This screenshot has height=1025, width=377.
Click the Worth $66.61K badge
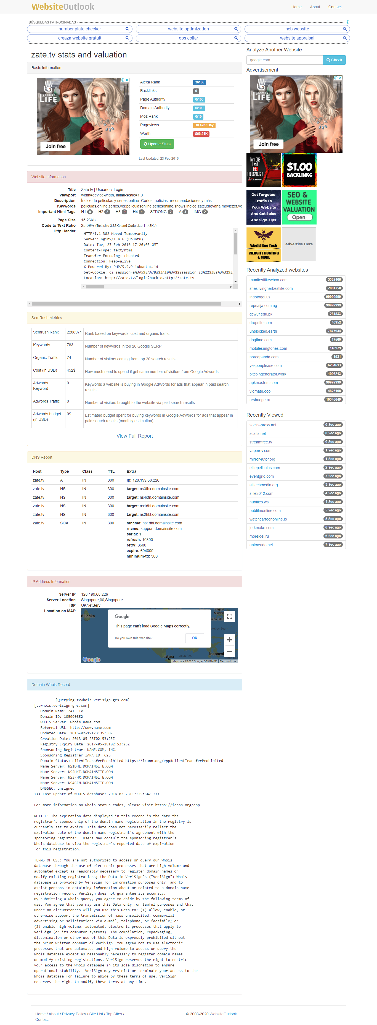pyautogui.click(x=201, y=134)
